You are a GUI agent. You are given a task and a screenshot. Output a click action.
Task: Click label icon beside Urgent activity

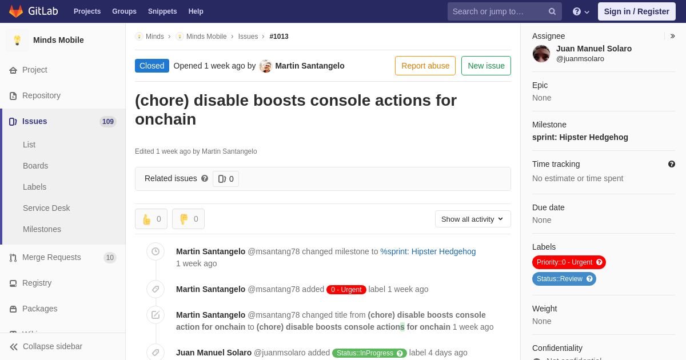click(x=155, y=289)
